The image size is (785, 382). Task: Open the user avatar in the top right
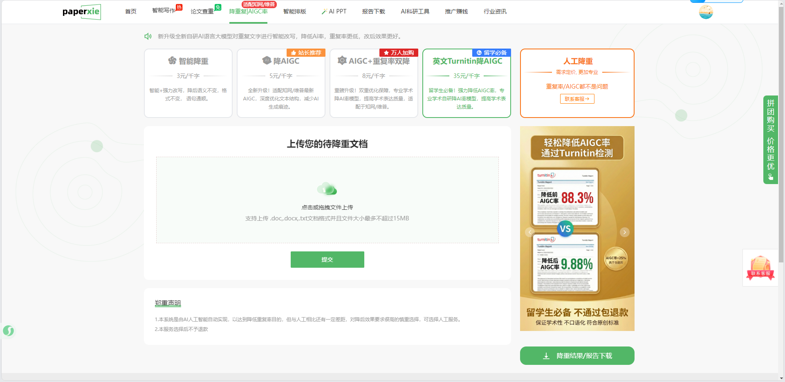pos(706,12)
